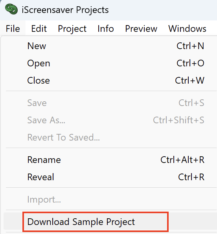Choose Rename from the menu
Image resolution: width=217 pixels, height=234 pixels.
[x=110, y=160]
